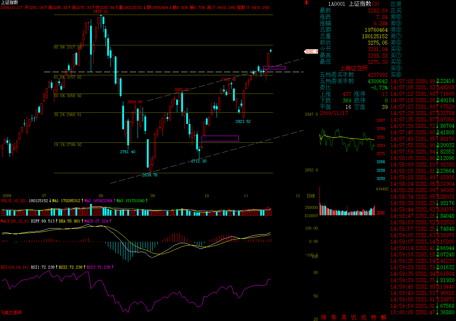Click the 最新 price value 3282.89
The height and width of the screenshot is (321, 456).
[x=378, y=11]
